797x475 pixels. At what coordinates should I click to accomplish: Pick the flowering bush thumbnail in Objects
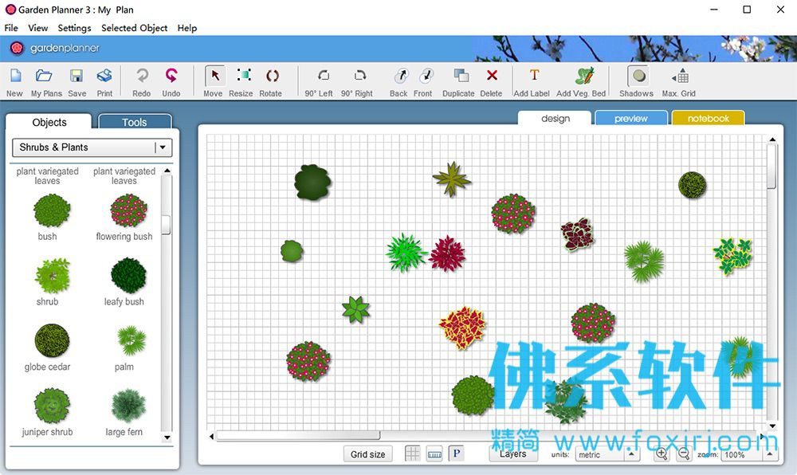click(x=128, y=211)
